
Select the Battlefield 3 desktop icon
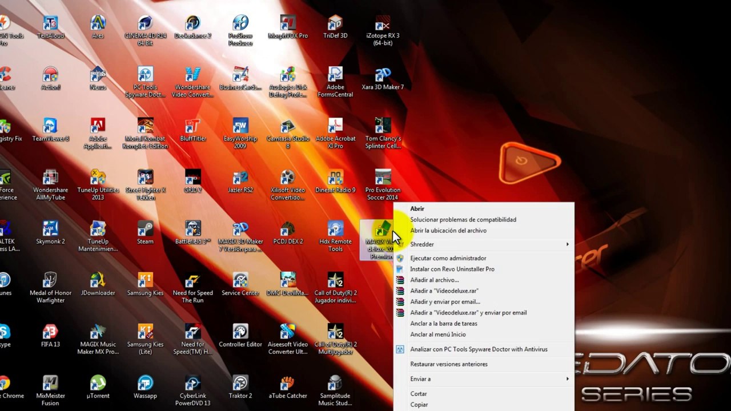(x=192, y=233)
